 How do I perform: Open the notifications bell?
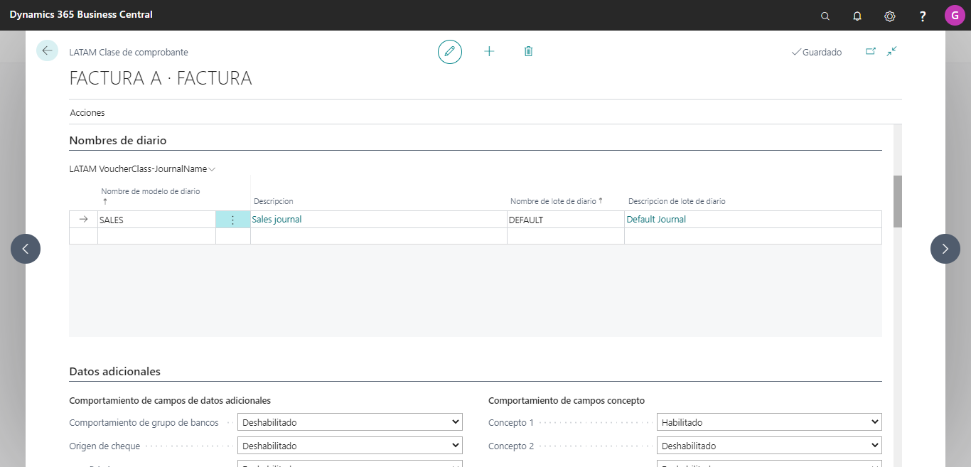click(857, 16)
